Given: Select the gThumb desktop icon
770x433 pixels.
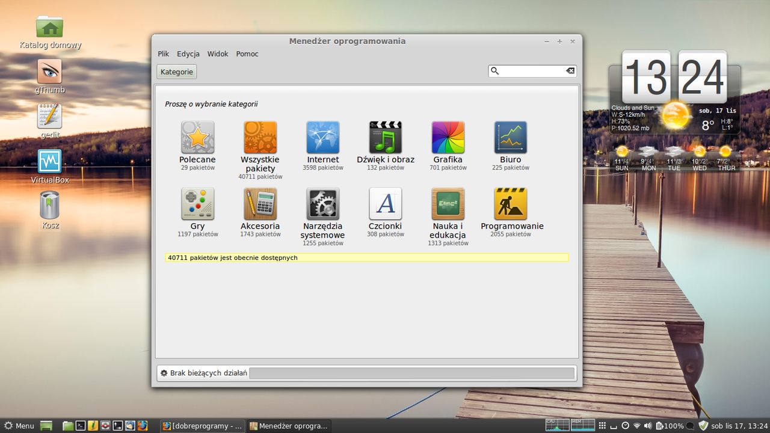Looking at the screenshot, I should pos(50,77).
